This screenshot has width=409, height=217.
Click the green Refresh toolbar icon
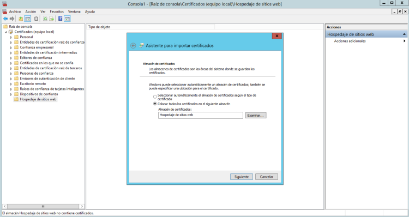45,19
